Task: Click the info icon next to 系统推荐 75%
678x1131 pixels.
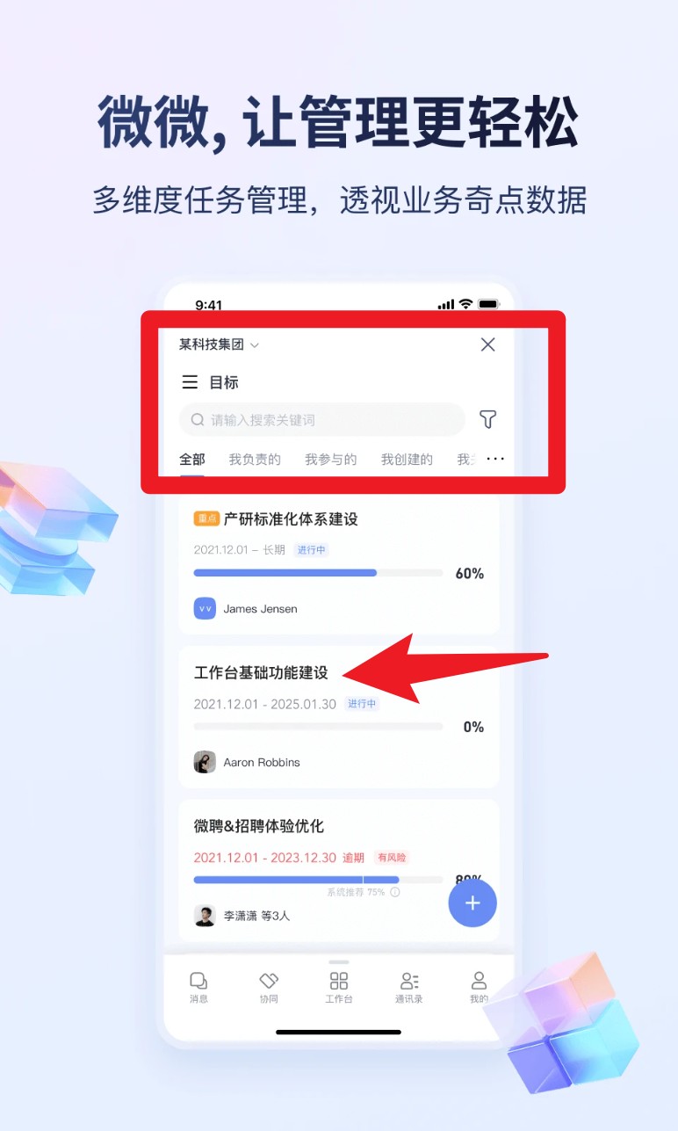Action: point(395,892)
